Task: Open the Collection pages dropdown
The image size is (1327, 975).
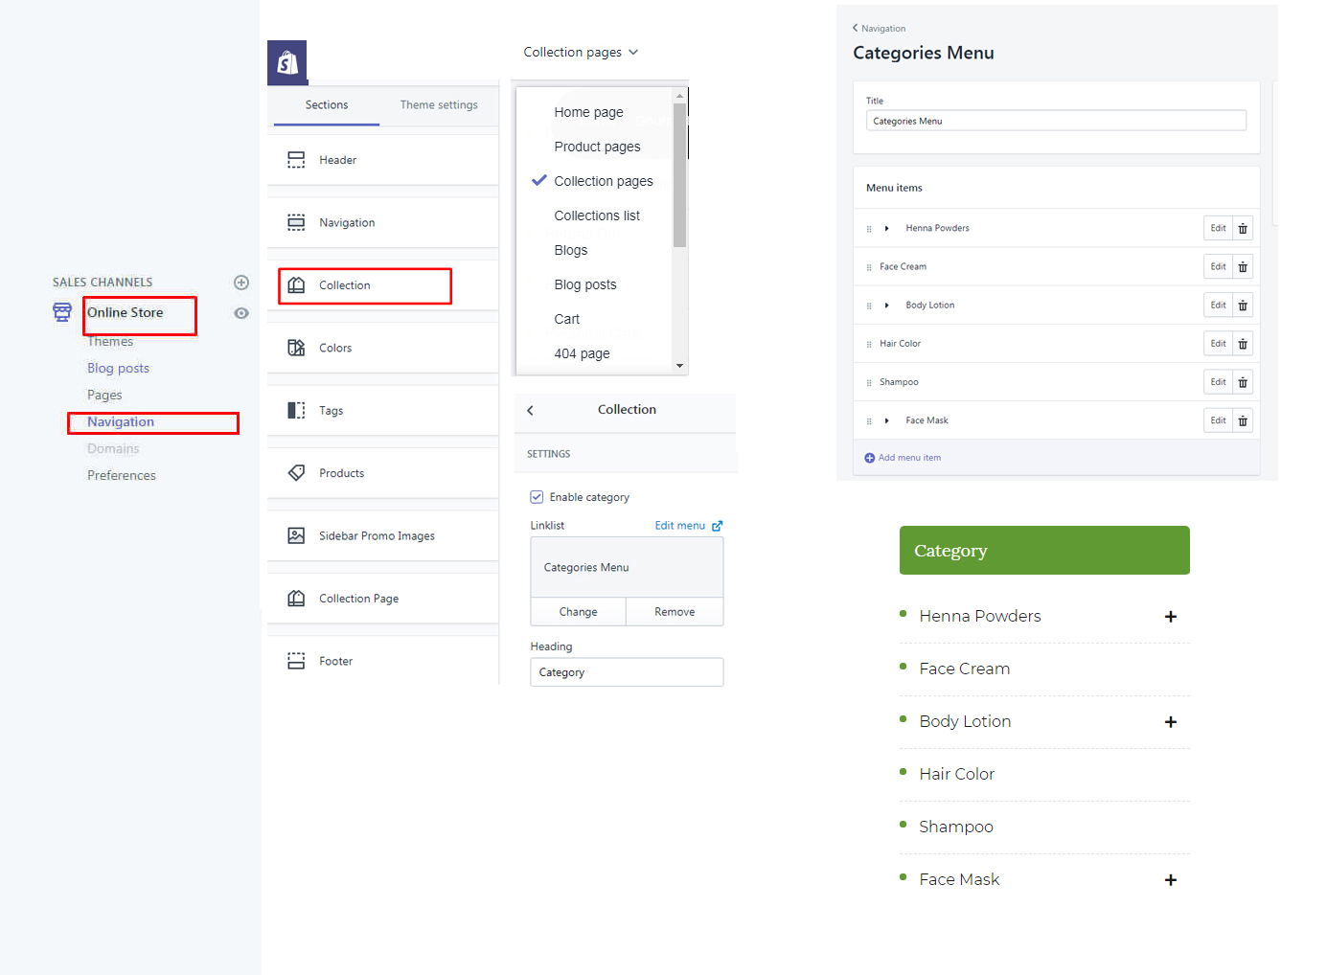Action: pyautogui.click(x=580, y=53)
